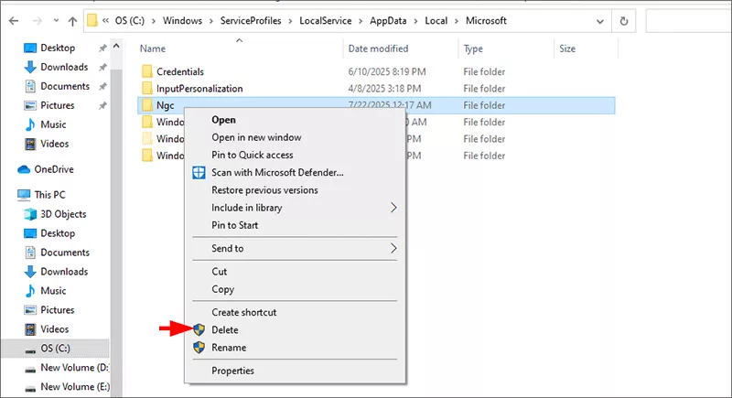Open the 3D Objects icon
Image resolution: width=732 pixels, height=398 pixels.
30,214
